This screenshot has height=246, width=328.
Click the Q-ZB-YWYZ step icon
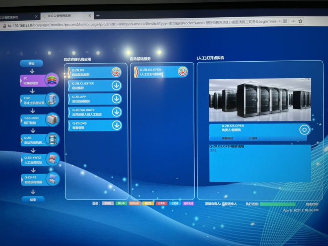53,159
